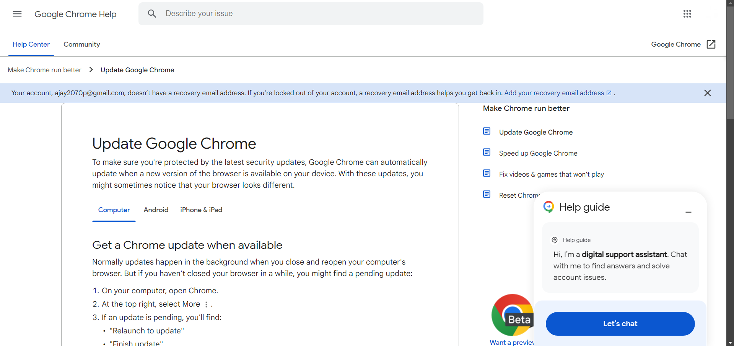
Task: Dismiss the recovery email notification banner
Action: 707,93
